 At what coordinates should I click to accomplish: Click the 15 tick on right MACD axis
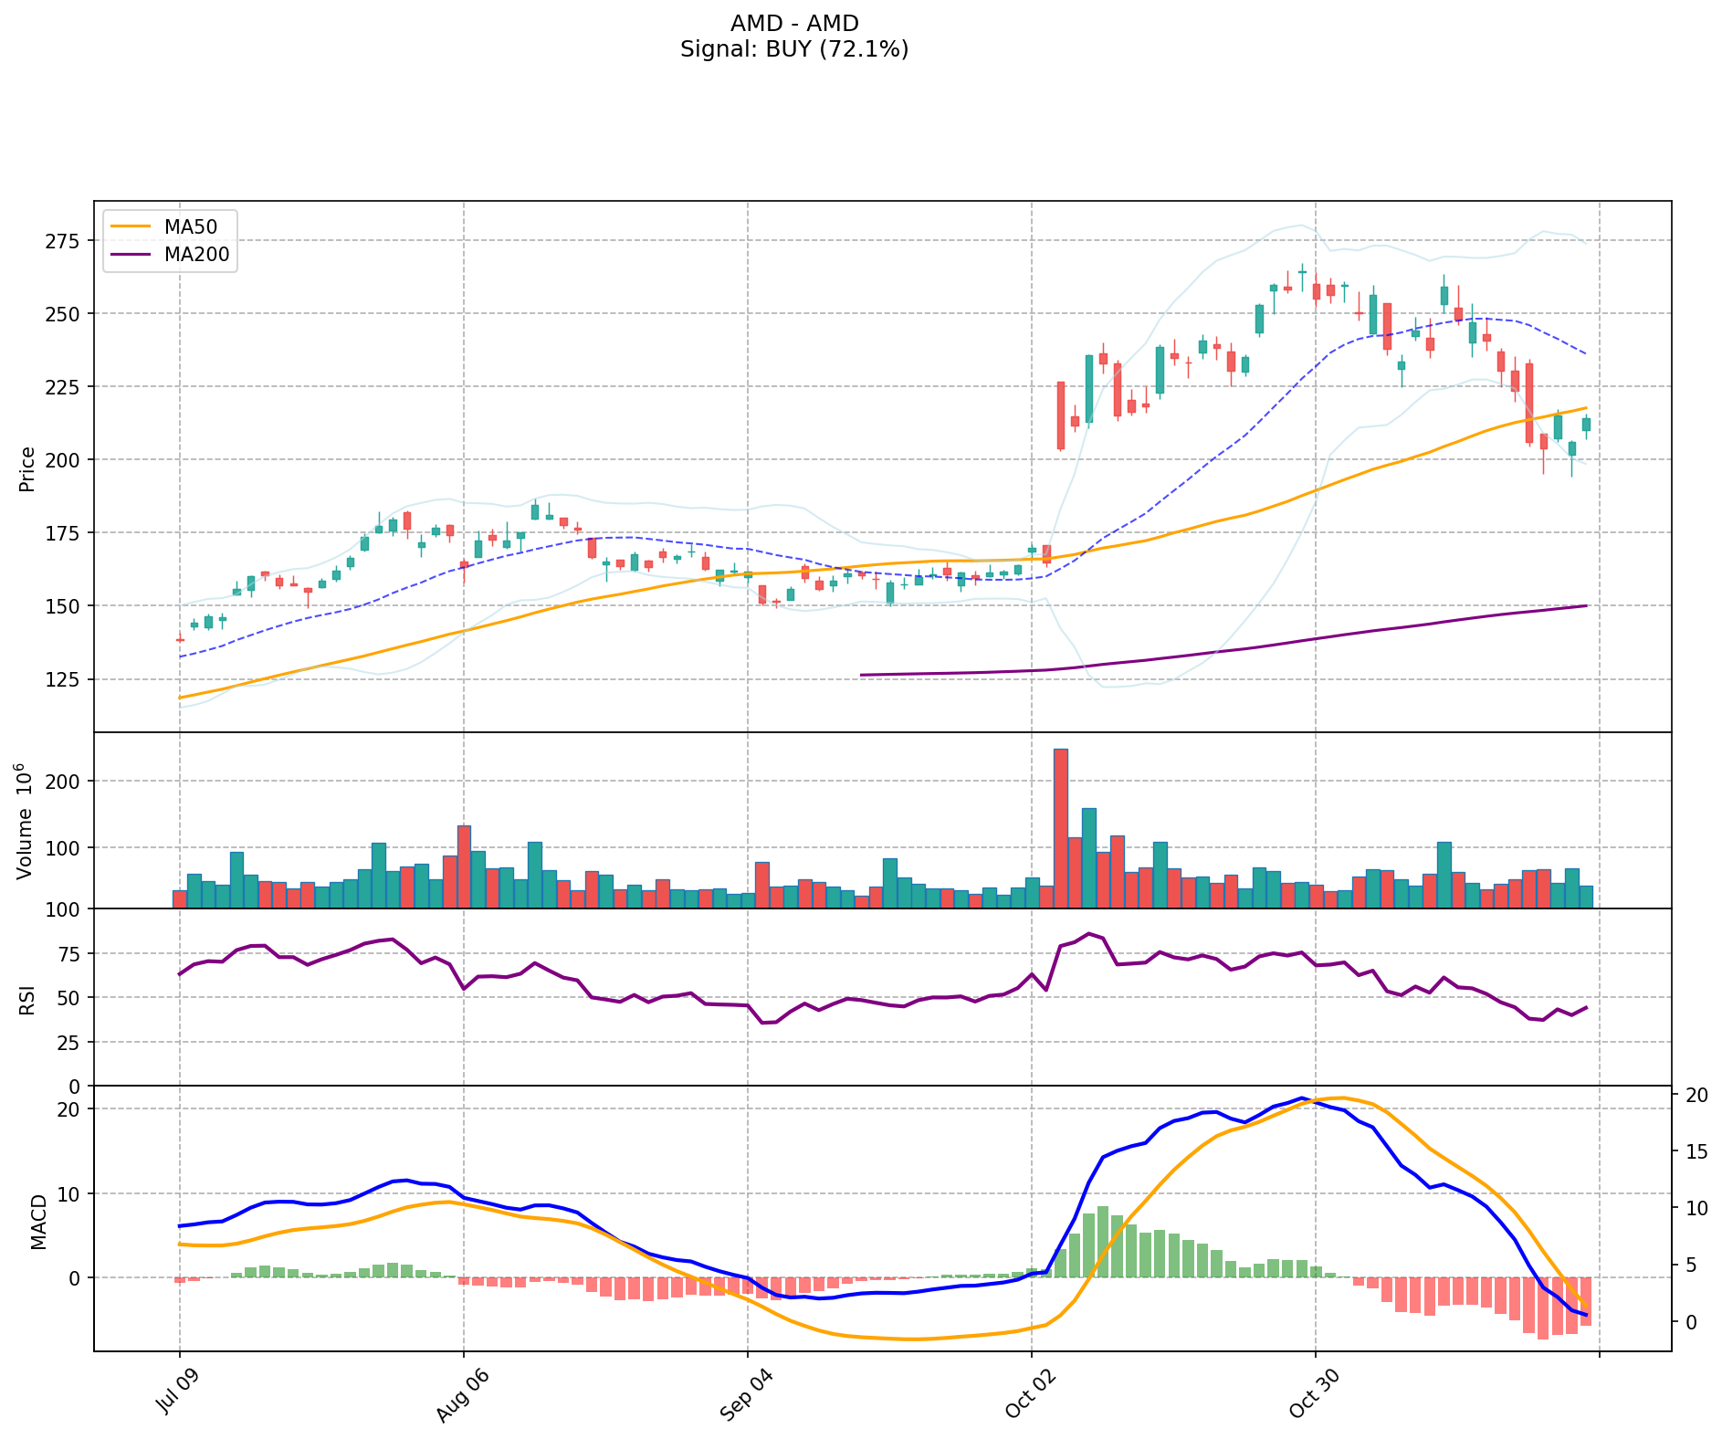coord(1696,1151)
